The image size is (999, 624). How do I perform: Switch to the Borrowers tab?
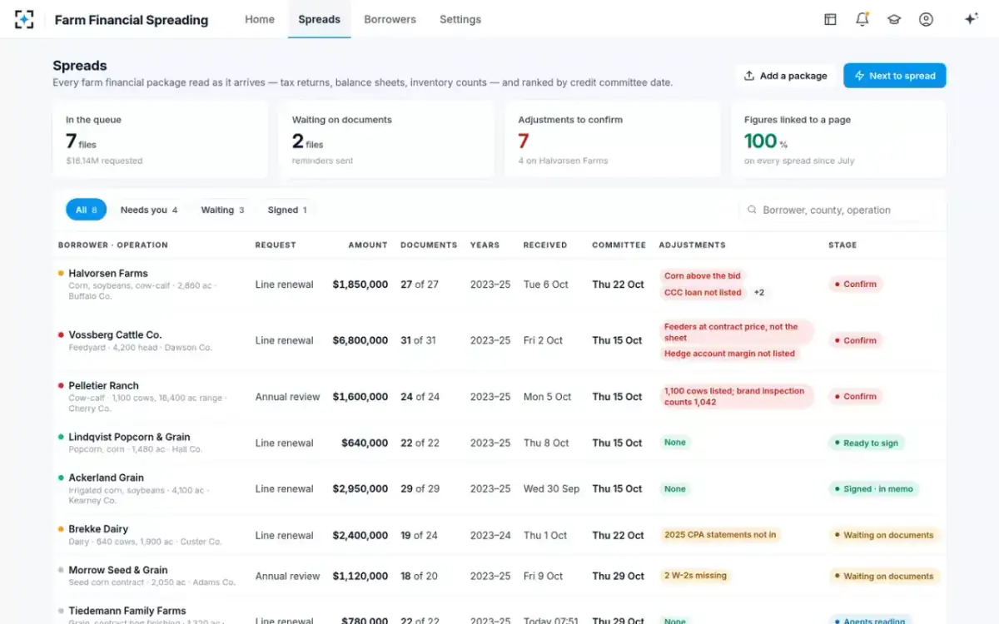click(390, 19)
